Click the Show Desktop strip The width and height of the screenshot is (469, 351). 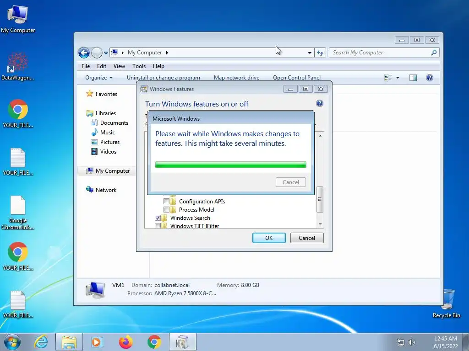(466, 342)
